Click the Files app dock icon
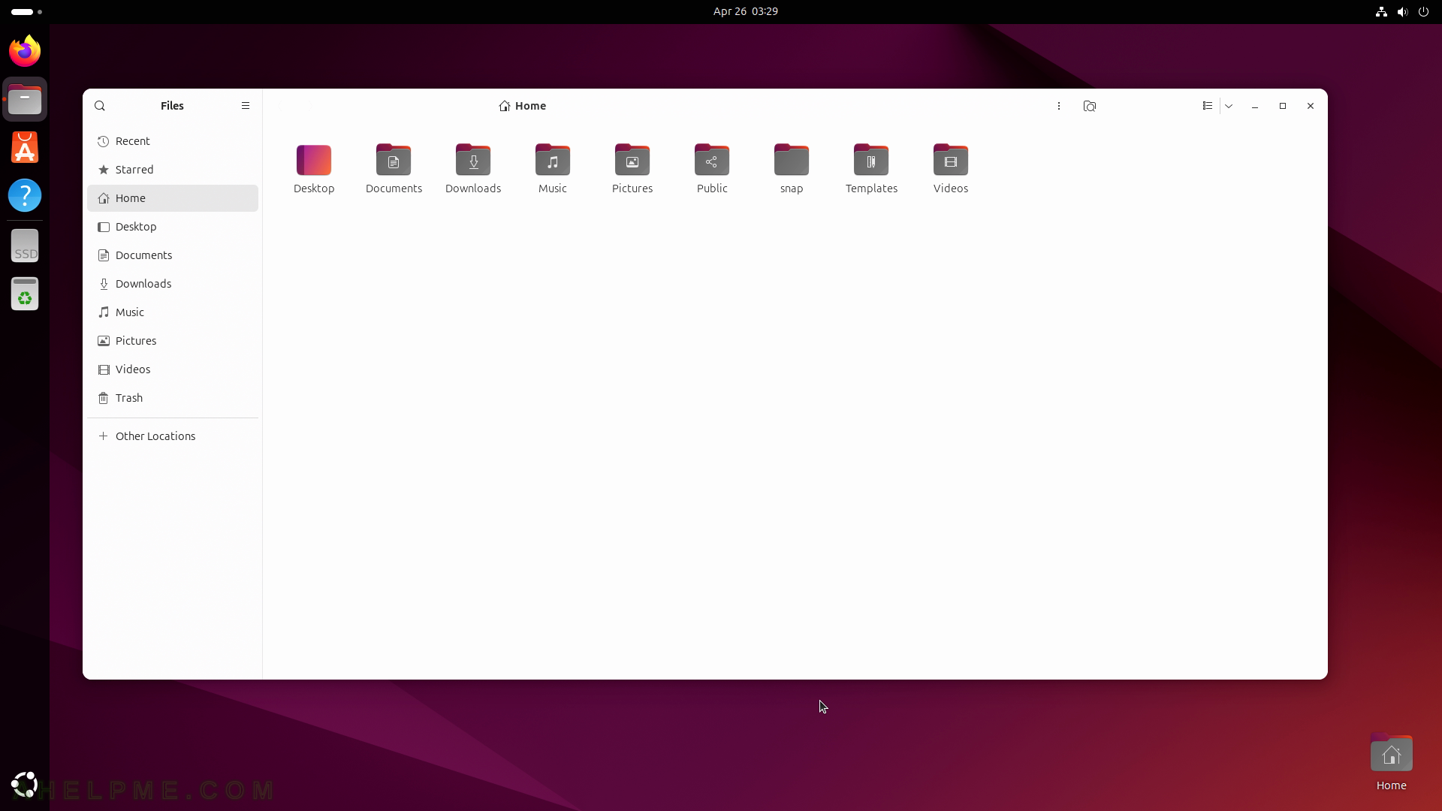 (25, 99)
